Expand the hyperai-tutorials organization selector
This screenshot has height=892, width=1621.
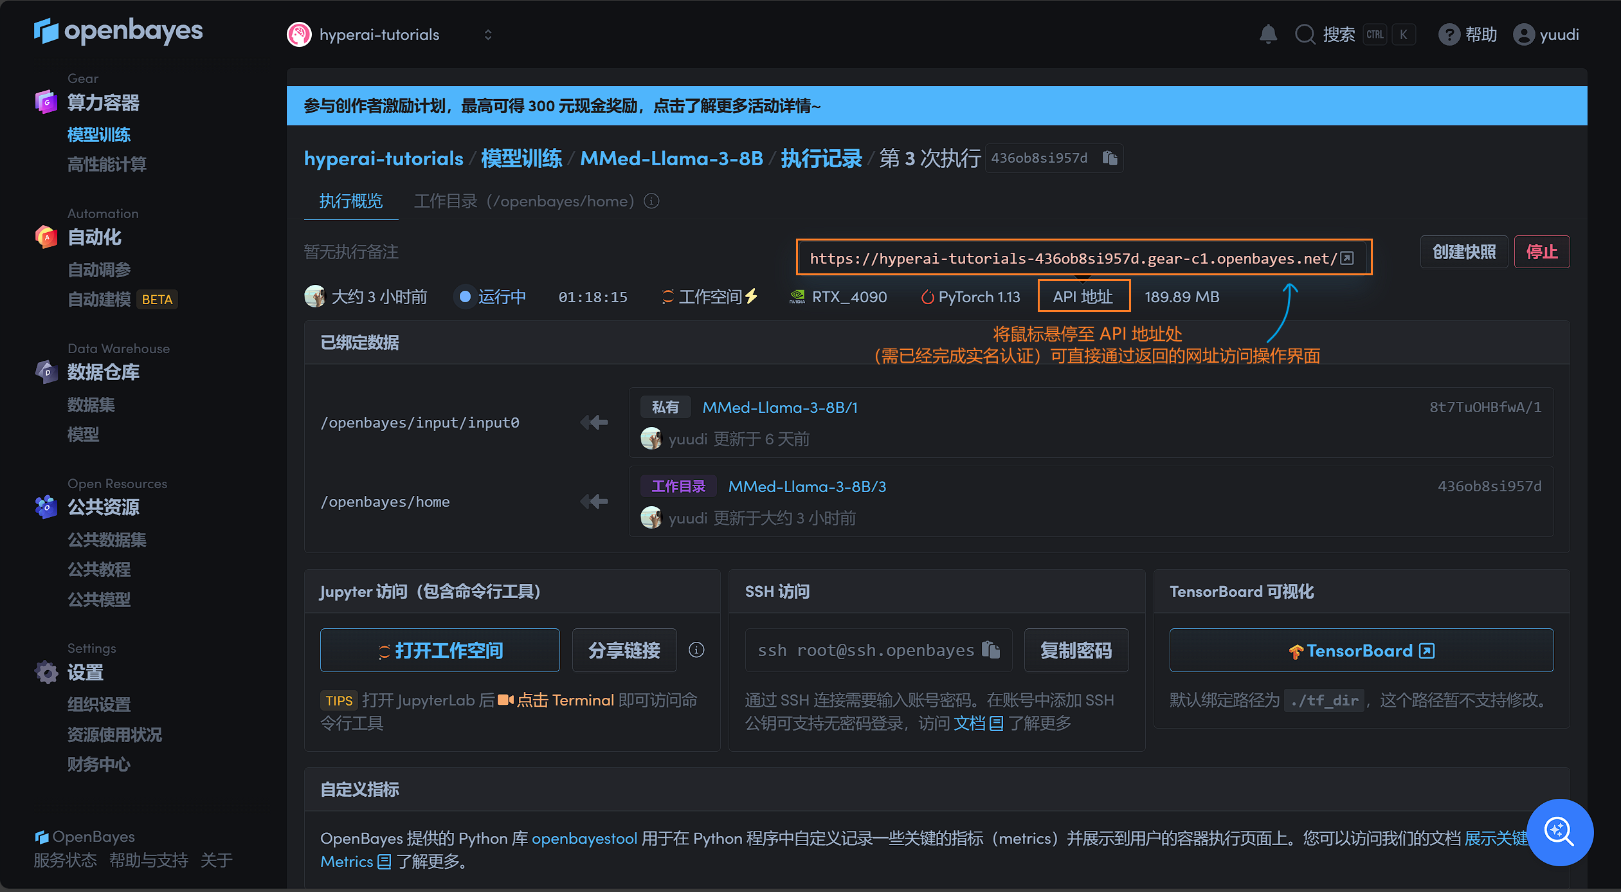(x=487, y=35)
